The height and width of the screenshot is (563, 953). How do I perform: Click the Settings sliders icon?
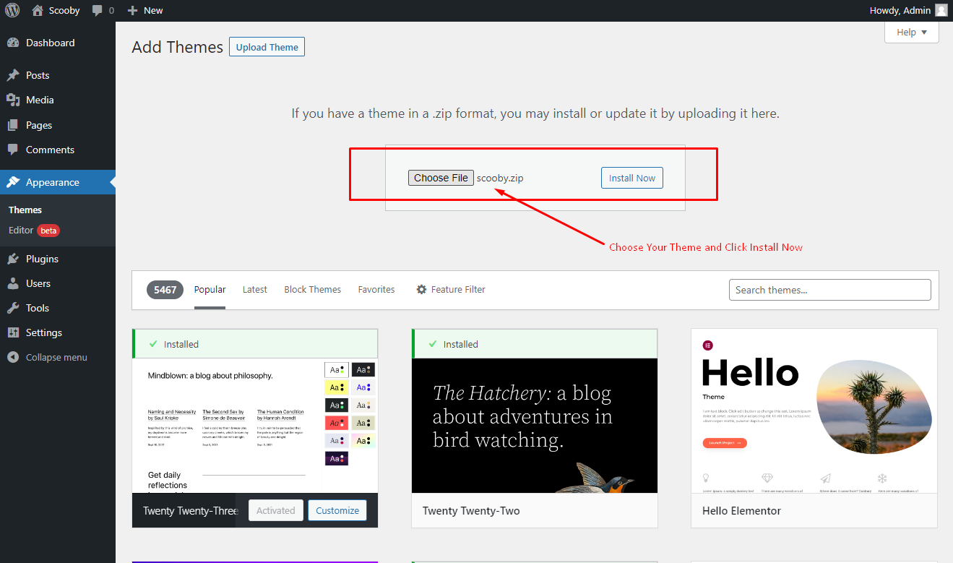pyautogui.click(x=13, y=332)
